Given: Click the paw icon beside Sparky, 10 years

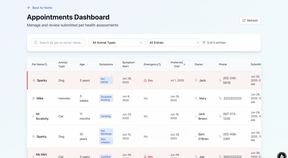Looking at the screenshot, I should (34, 137).
